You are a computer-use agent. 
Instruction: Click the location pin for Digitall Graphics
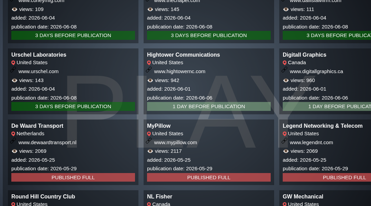point(285,63)
